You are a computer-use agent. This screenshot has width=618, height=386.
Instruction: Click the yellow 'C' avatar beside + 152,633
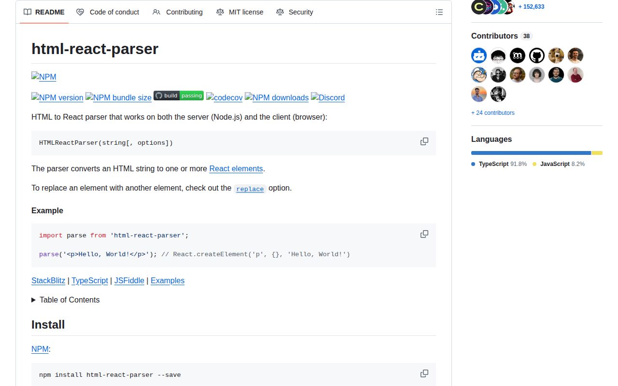478,7
